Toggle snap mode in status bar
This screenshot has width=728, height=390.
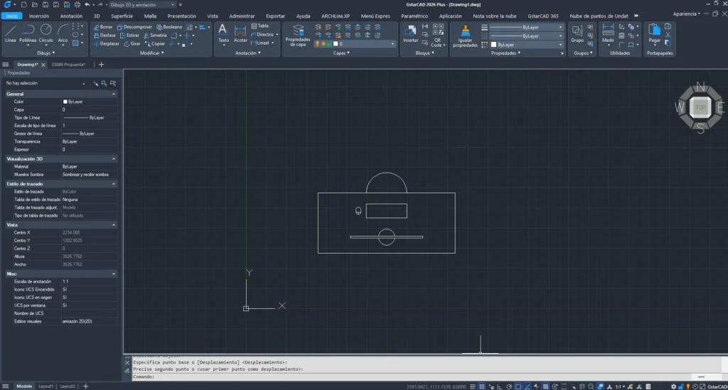pos(473,386)
